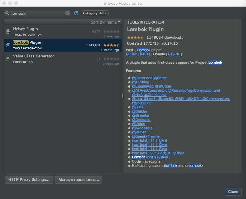Open the Sort by: name dropdown
The image size is (246, 199).
105,22
